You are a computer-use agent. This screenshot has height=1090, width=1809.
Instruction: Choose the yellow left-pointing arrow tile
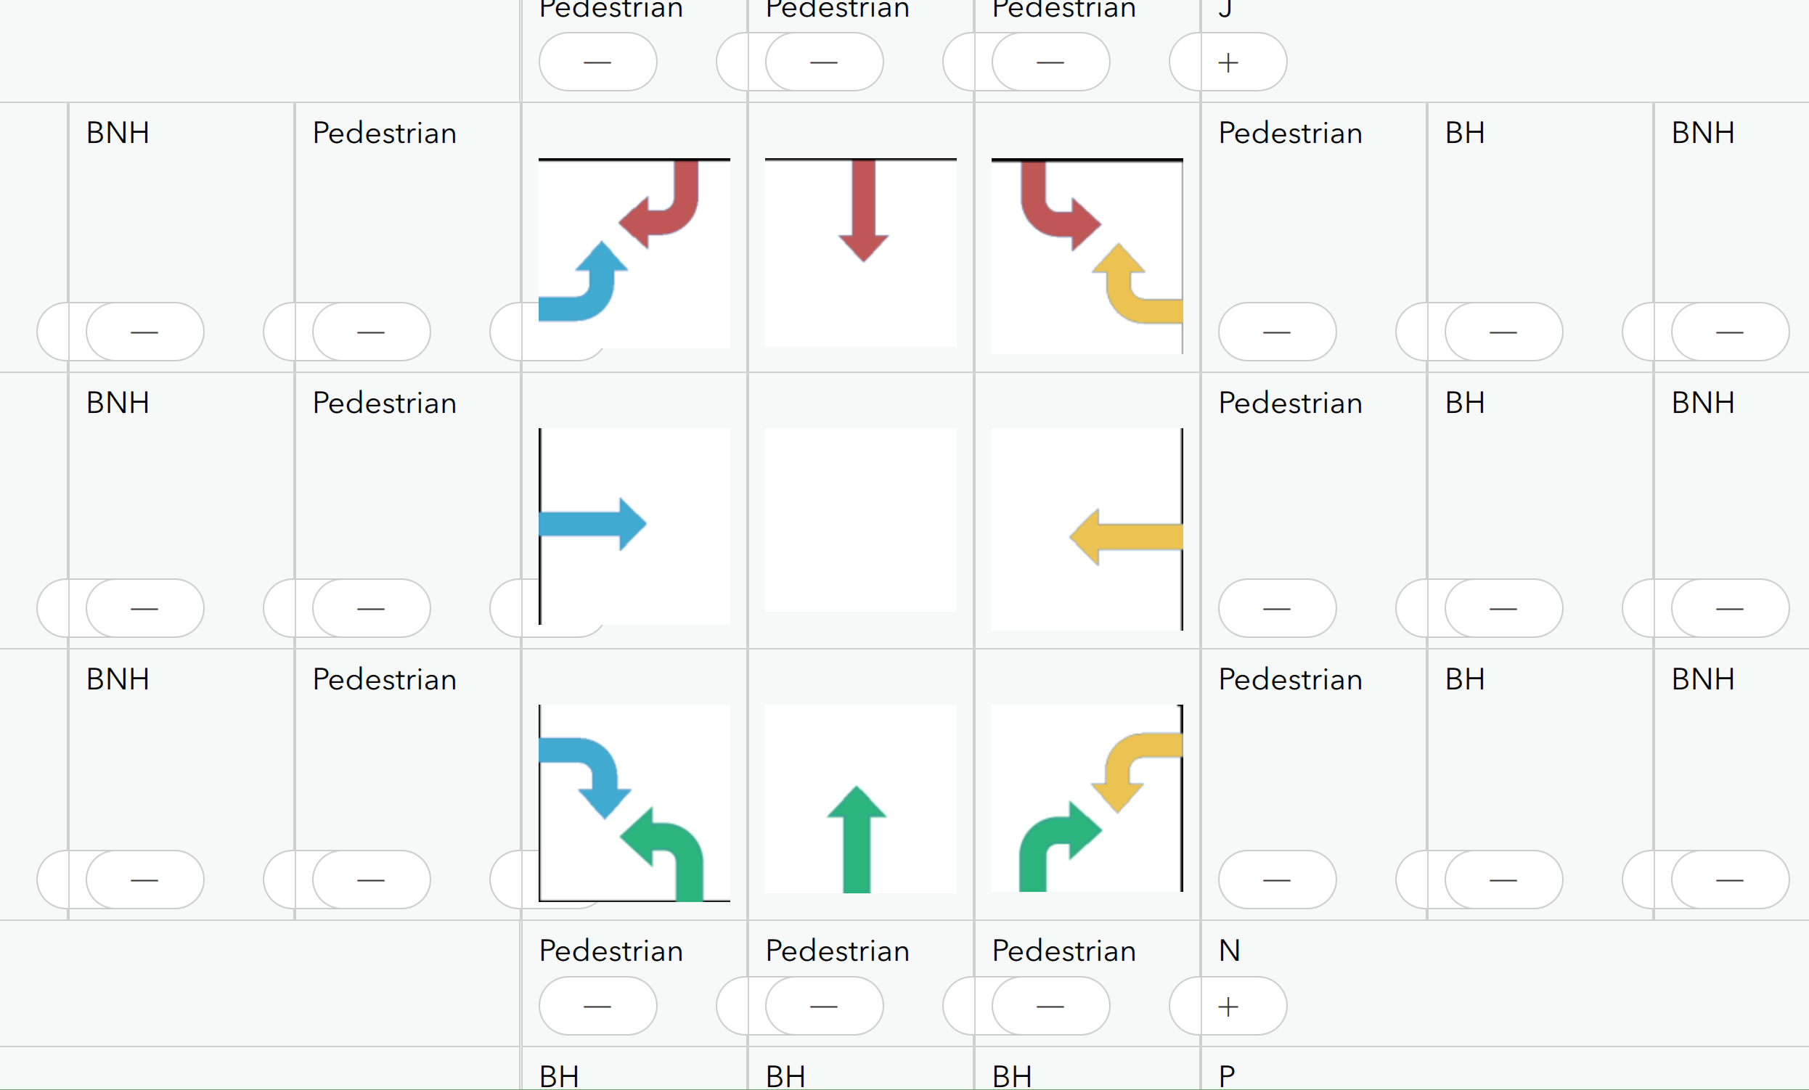1087,529
